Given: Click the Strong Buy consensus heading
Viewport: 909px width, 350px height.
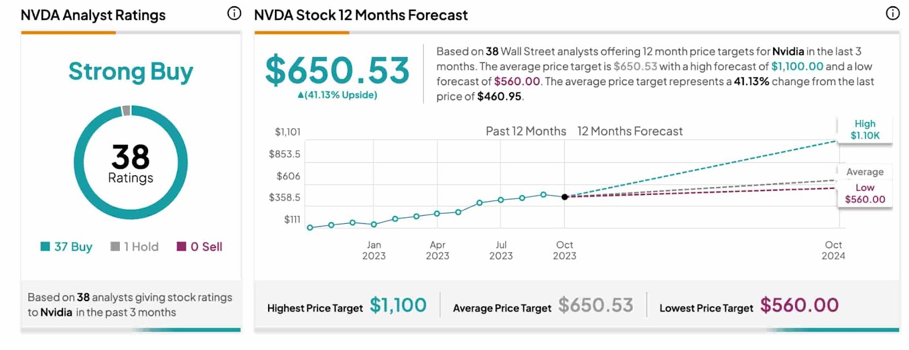Looking at the screenshot, I should (131, 72).
